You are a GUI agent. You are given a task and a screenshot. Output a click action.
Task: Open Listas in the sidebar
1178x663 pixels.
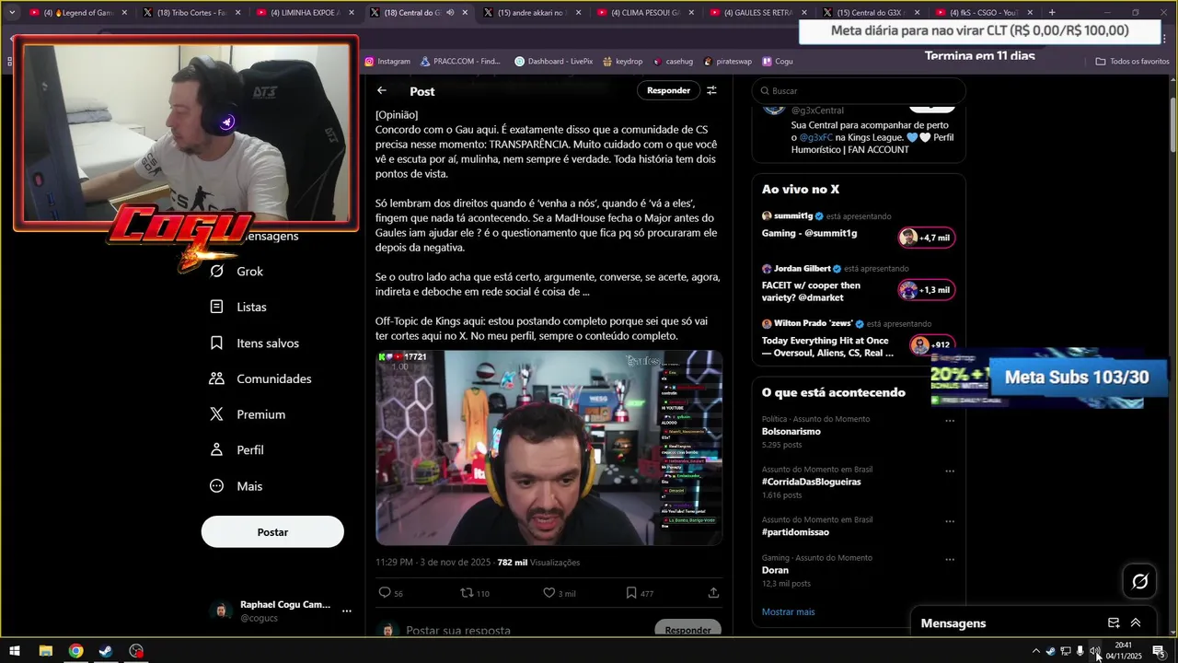(x=238, y=307)
